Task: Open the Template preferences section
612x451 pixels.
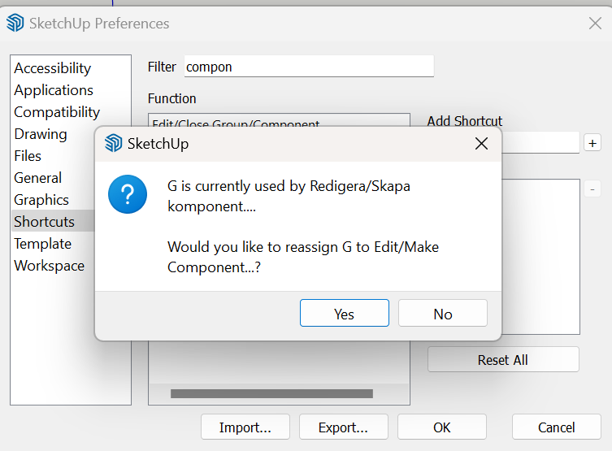Action: point(42,244)
